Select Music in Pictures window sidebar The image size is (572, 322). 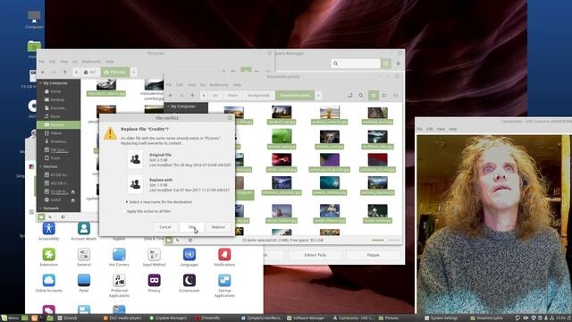[x=58, y=116]
